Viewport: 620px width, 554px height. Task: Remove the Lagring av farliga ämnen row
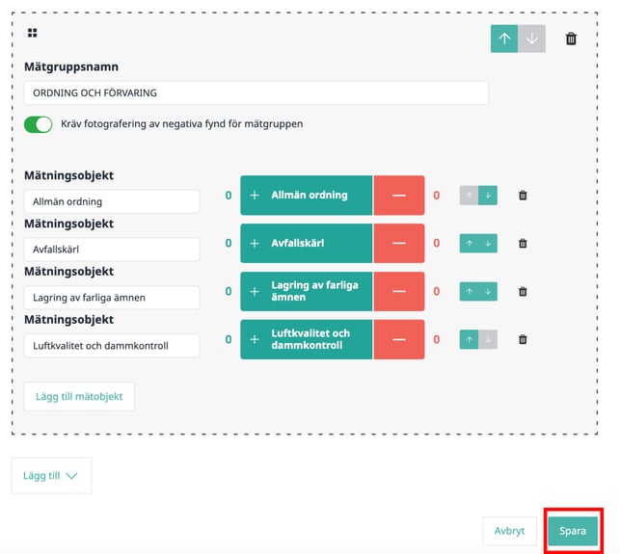click(523, 292)
